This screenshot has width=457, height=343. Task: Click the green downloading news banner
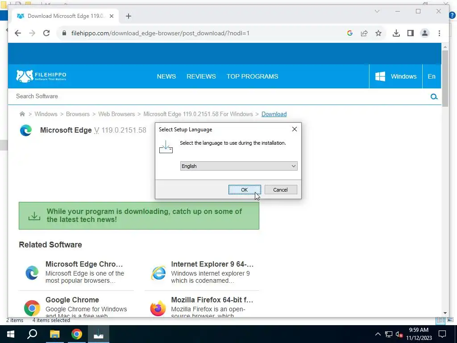point(139,216)
